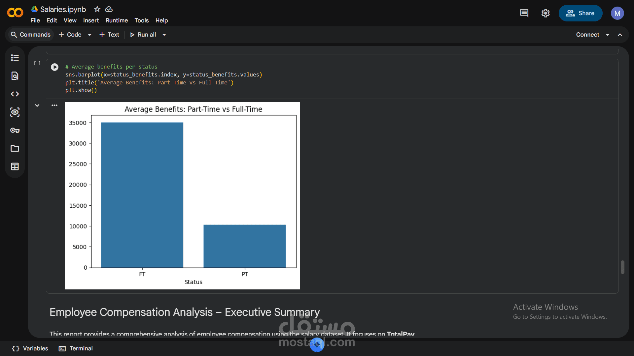Expand the Code dropdown arrow
Image resolution: width=634 pixels, height=356 pixels.
[x=89, y=35]
